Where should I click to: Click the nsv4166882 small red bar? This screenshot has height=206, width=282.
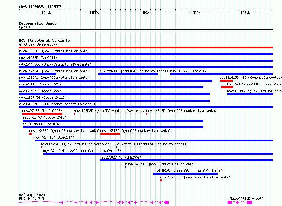point(31,134)
